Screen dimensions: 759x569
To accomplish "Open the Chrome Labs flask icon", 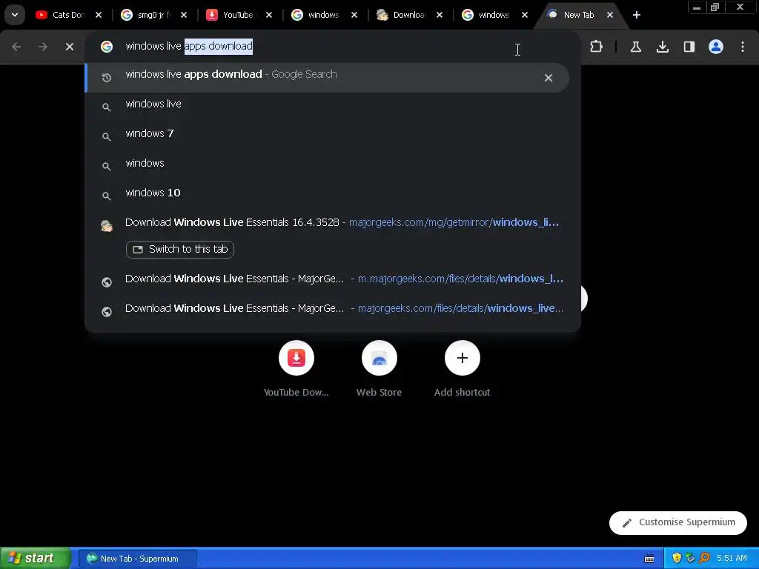I will pos(635,47).
